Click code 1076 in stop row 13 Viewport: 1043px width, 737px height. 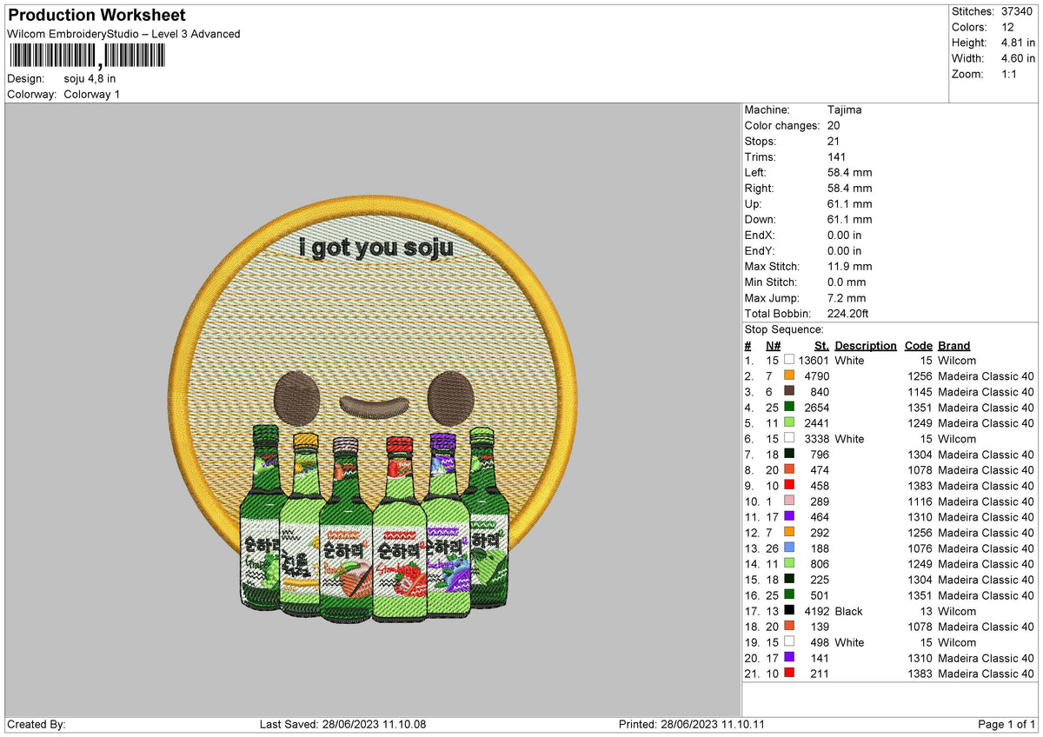920,548
